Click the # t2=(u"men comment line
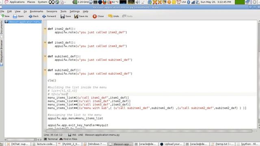 (58, 94)
